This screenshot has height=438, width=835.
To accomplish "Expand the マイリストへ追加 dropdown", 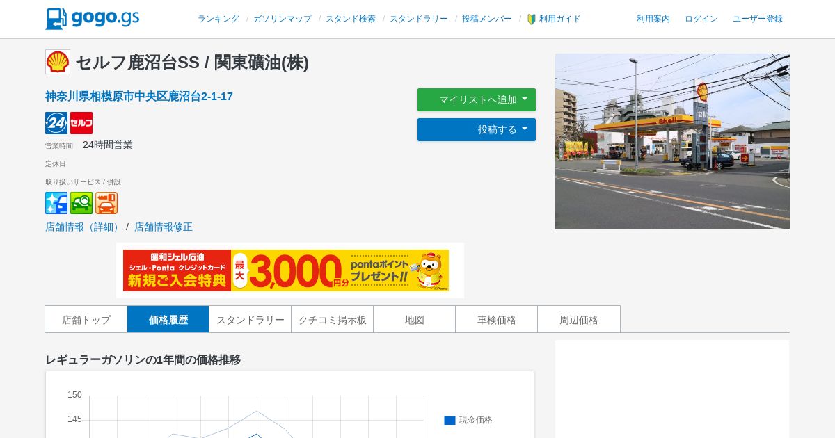I will [x=477, y=99].
